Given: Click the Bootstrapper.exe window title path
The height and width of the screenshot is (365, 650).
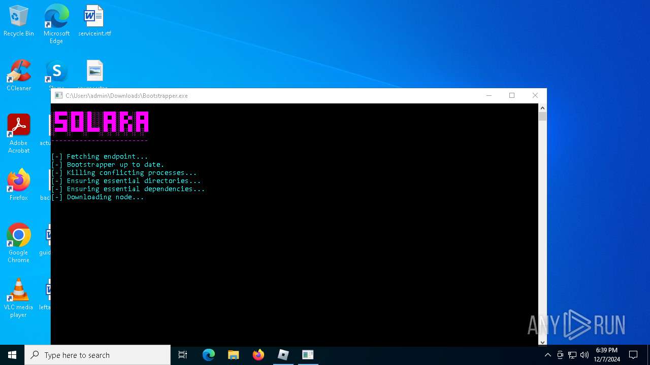Looking at the screenshot, I should pos(126,95).
